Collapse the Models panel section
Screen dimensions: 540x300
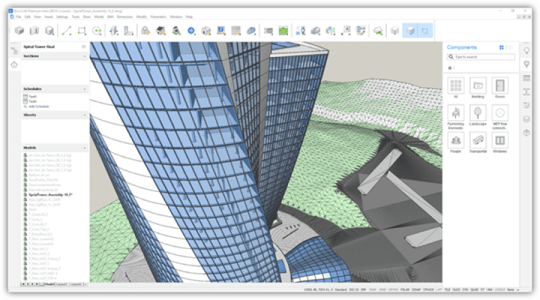[x=85, y=147]
